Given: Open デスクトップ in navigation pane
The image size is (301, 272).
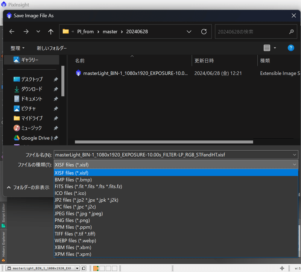Looking at the screenshot, I should [x=32, y=79].
